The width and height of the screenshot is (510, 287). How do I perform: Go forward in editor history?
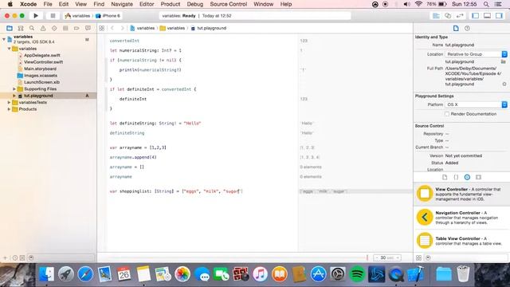pos(122,29)
